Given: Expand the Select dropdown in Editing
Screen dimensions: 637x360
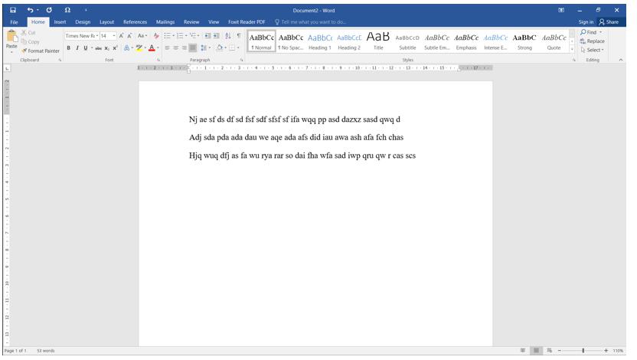Looking at the screenshot, I should coord(593,51).
